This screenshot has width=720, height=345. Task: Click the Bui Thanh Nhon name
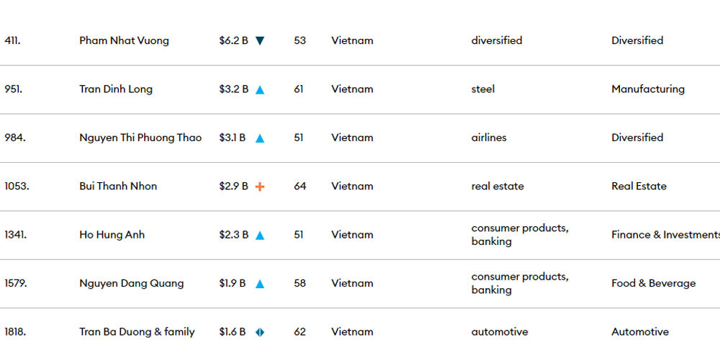point(118,186)
